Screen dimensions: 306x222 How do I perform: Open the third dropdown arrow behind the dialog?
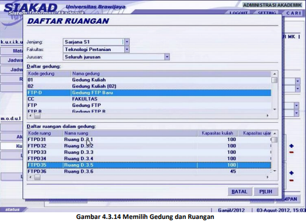[x=296, y=105]
